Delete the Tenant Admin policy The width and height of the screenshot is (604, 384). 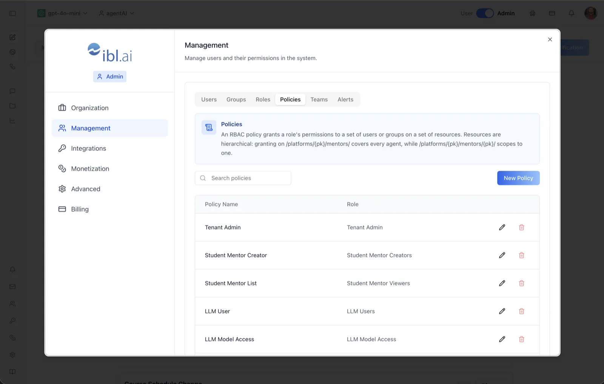click(x=521, y=227)
